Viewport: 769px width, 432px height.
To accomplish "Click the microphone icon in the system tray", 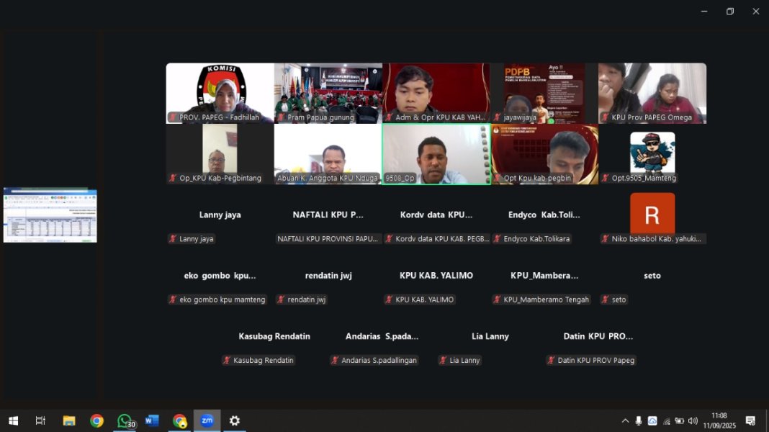I will pyautogui.click(x=639, y=420).
